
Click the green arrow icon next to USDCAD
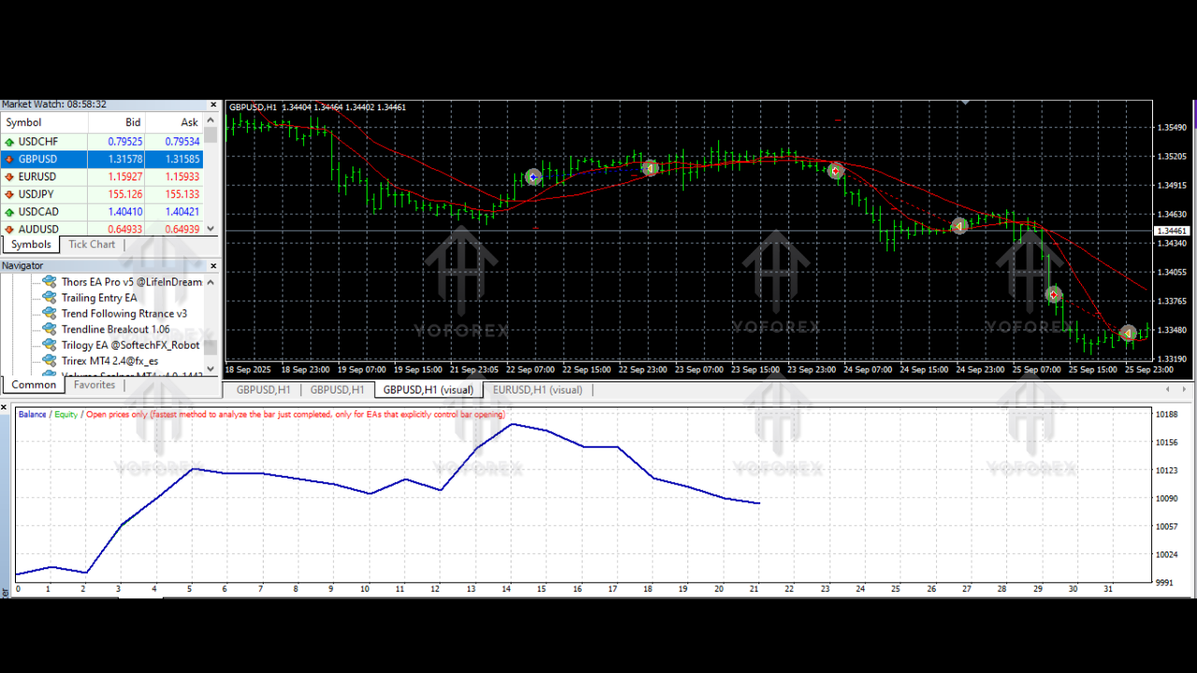coord(11,211)
